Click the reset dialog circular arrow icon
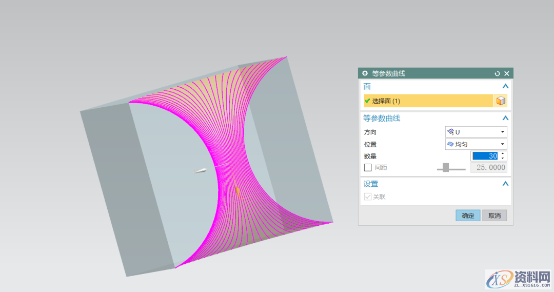 [497, 74]
